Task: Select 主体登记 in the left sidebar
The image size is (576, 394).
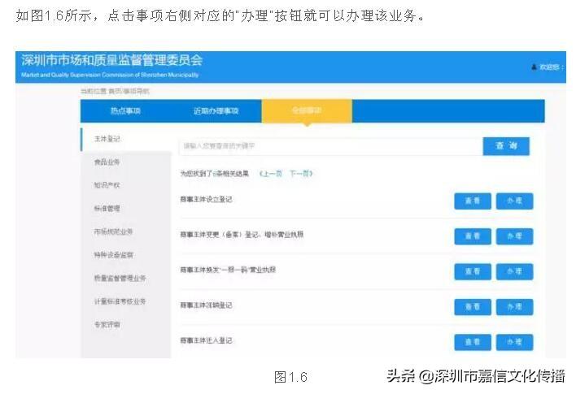Action: (107, 139)
